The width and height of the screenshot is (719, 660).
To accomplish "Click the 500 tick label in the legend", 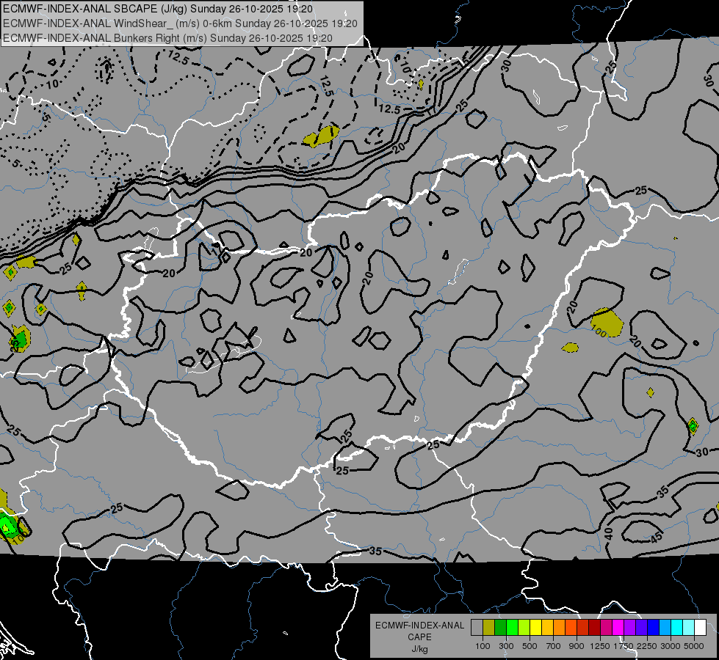I will pos(530,646).
